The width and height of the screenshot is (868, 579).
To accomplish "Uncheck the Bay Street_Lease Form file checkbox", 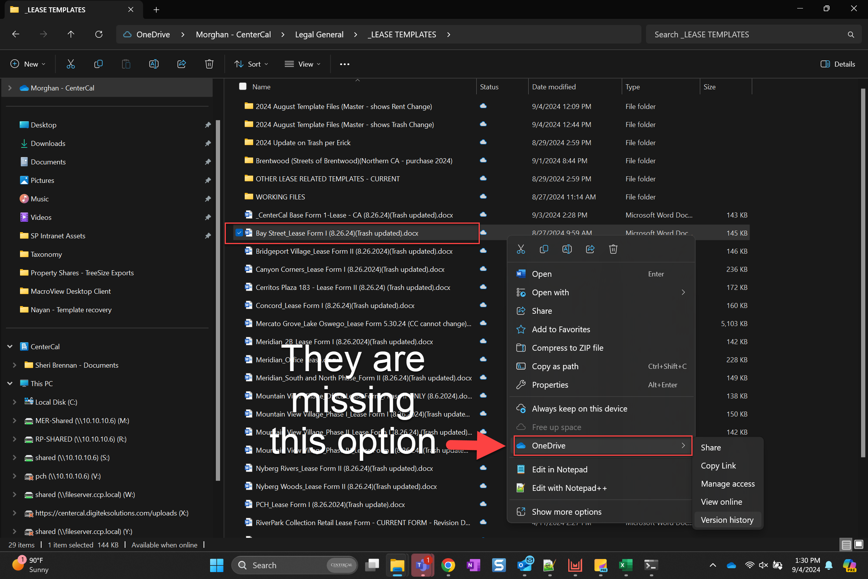I will (239, 233).
